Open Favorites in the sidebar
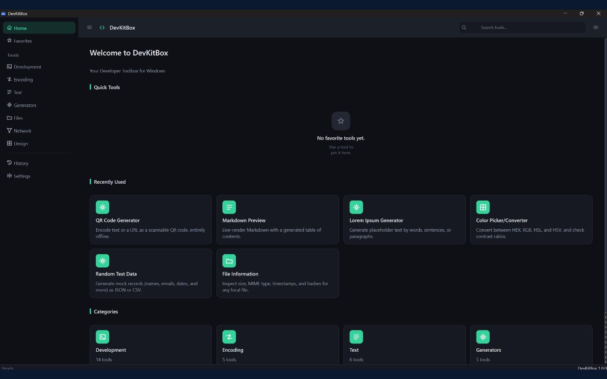This screenshot has width=607, height=379. click(39, 41)
